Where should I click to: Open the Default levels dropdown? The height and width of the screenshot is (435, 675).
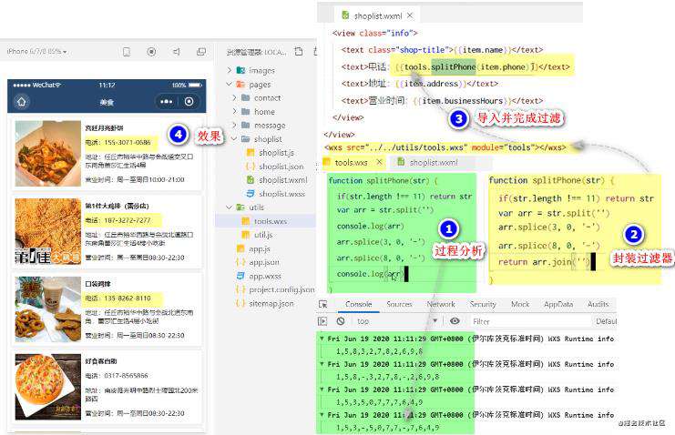coord(606,321)
